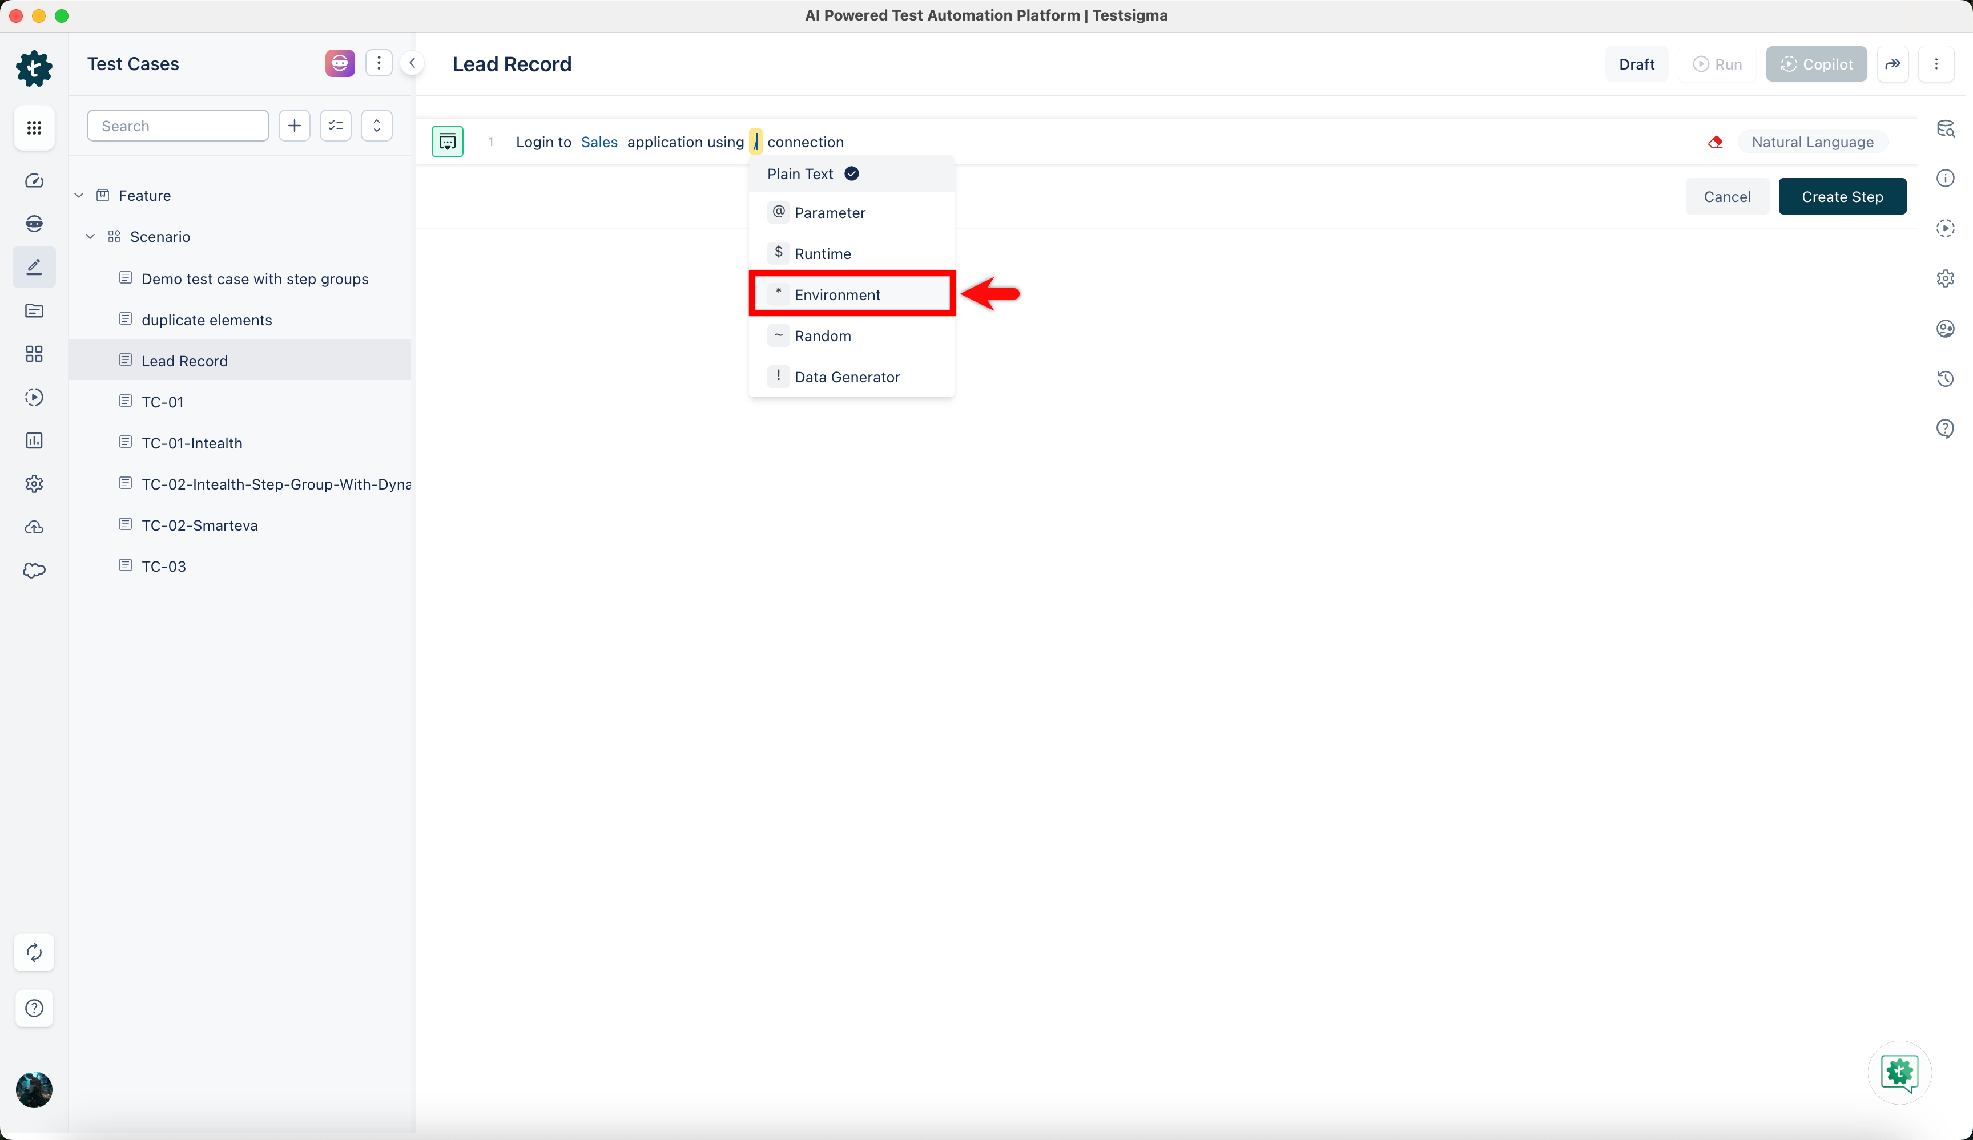
Task: Choose Random data type
Action: click(x=851, y=335)
